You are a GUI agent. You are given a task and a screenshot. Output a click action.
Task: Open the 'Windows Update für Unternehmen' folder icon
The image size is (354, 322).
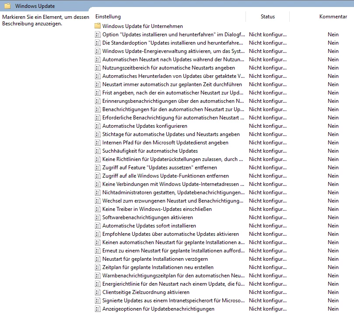coord(98,26)
